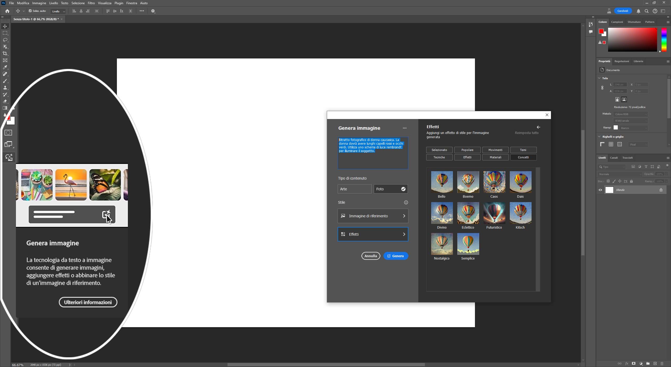Select the Rectangular Marquee tool
Viewport: 671px width, 367px height.
click(5, 33)
